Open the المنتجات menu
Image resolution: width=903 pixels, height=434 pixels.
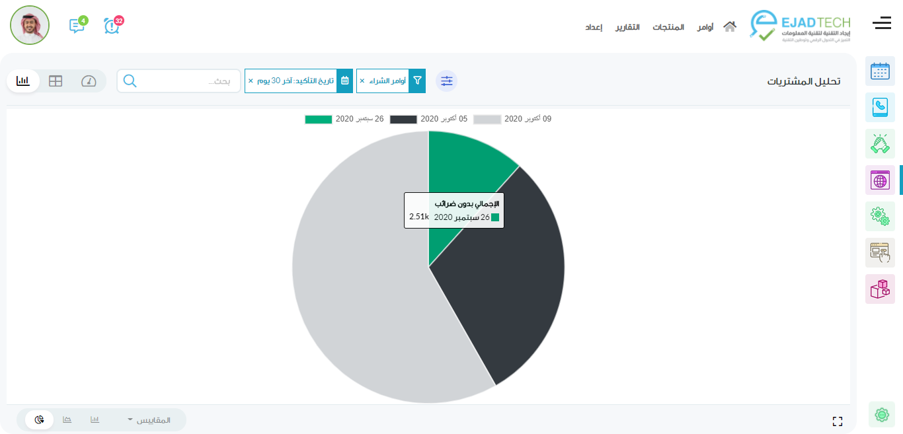(x=668, y=27)
